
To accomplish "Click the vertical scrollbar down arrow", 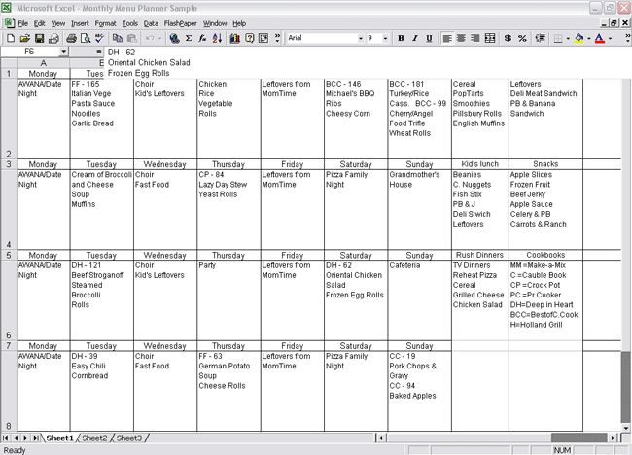I will coord(626,429).
